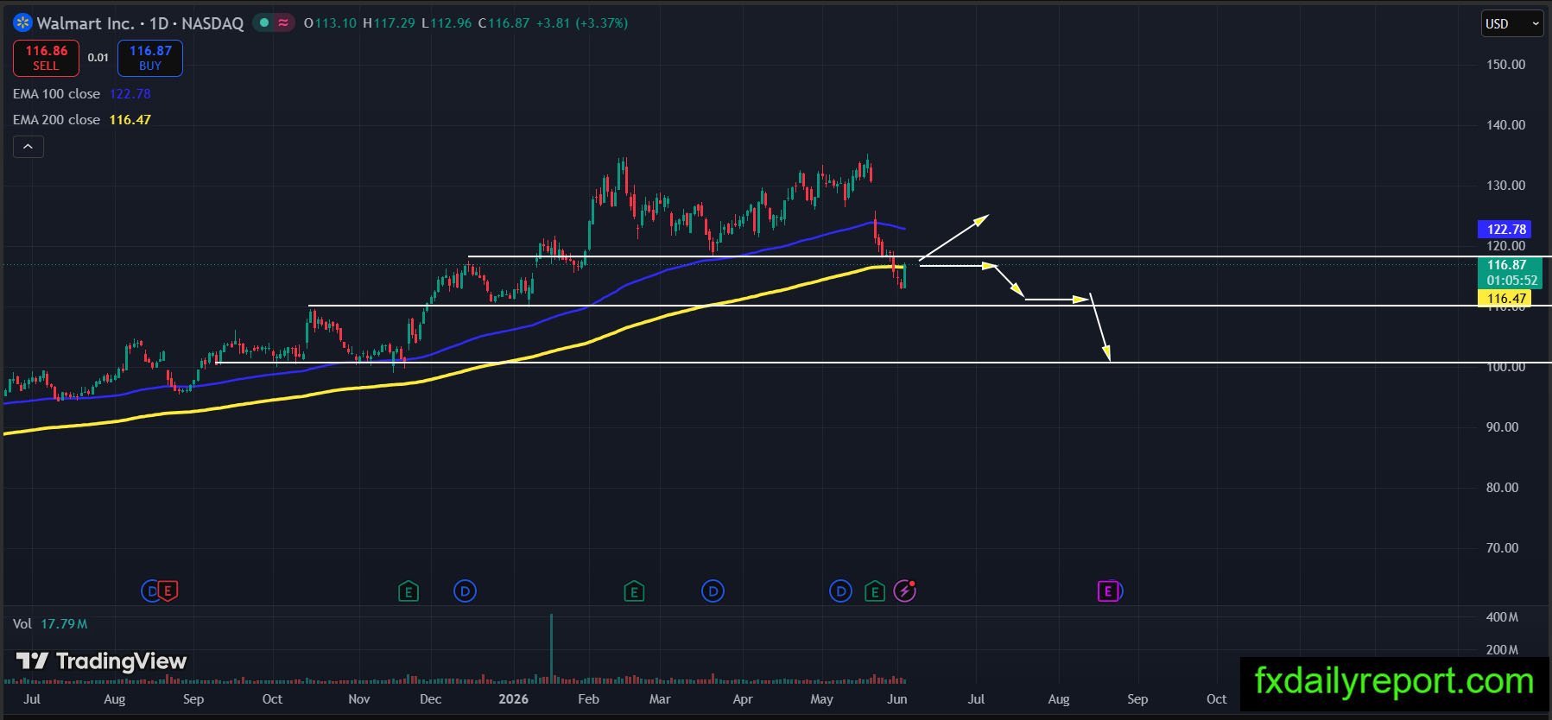
Task: Click the high price H117.29
Action: [x=389, y=23]
